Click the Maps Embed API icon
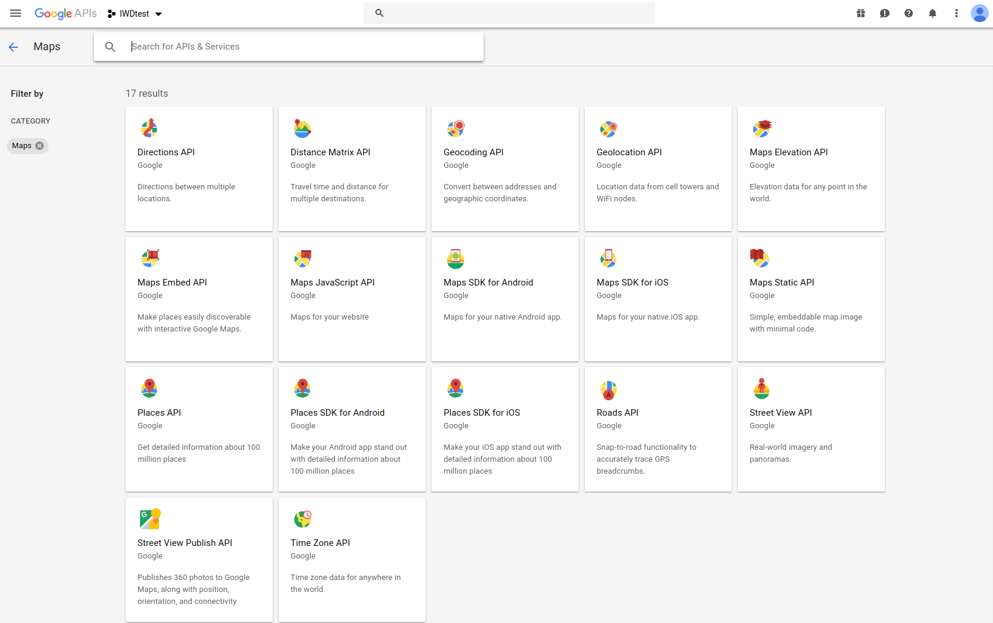Screen dimensions: 993x623 pyautogui.click(x=149, y=259)
